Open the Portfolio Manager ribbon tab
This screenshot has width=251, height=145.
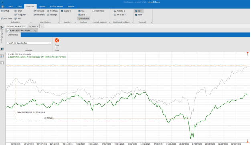click(56, 6)
